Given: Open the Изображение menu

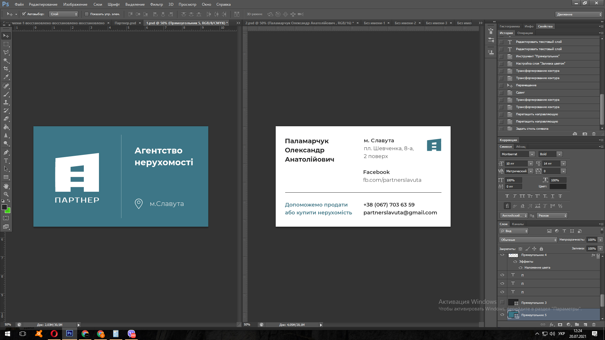Looking at the screenshot, I should click(75, 4).
